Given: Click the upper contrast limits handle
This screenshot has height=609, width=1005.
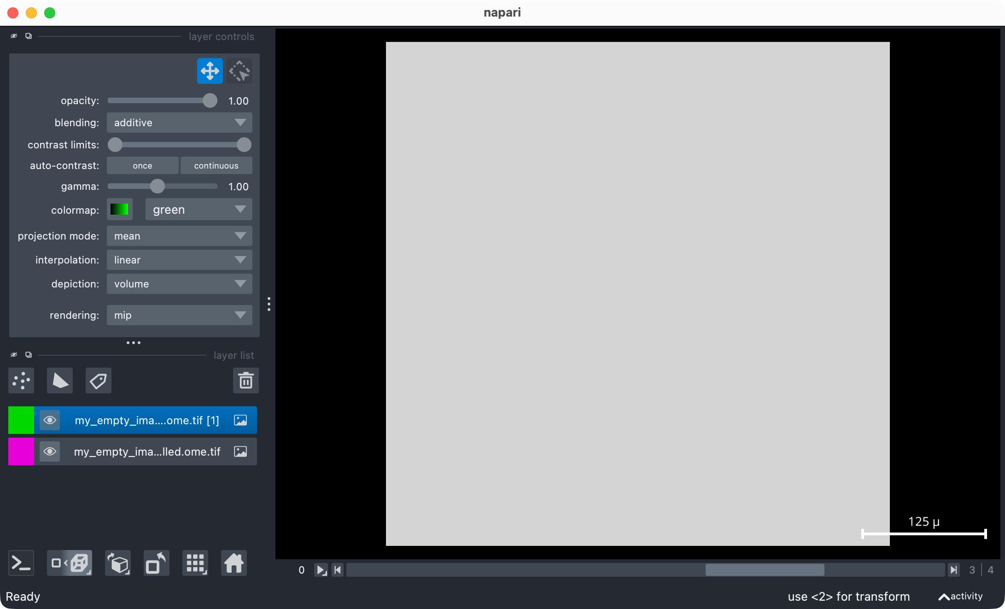Looking at the screenshot, I should (x=244, y=145).
